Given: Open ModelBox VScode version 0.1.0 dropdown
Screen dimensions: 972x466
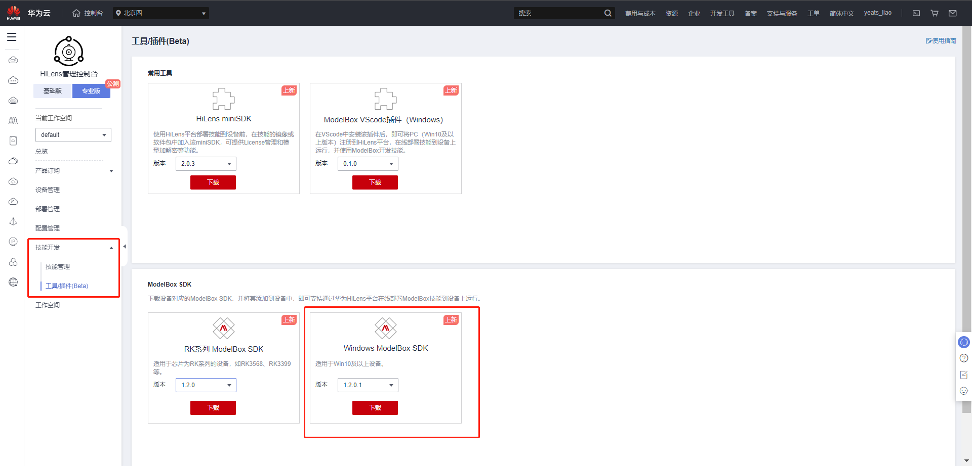Looking at the screenshot, I should point(368,164).
